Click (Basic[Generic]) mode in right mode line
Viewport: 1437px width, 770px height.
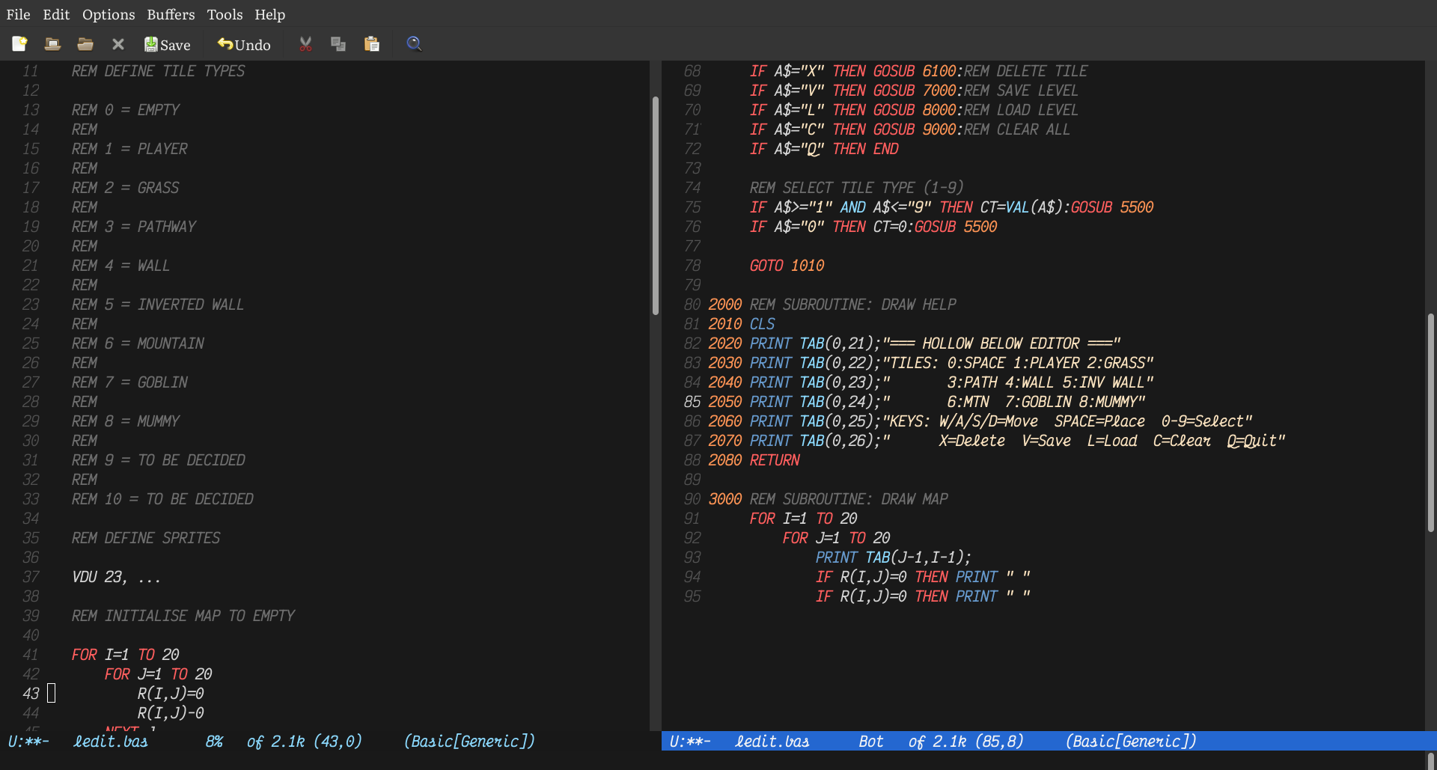[x=1131, y=742]
